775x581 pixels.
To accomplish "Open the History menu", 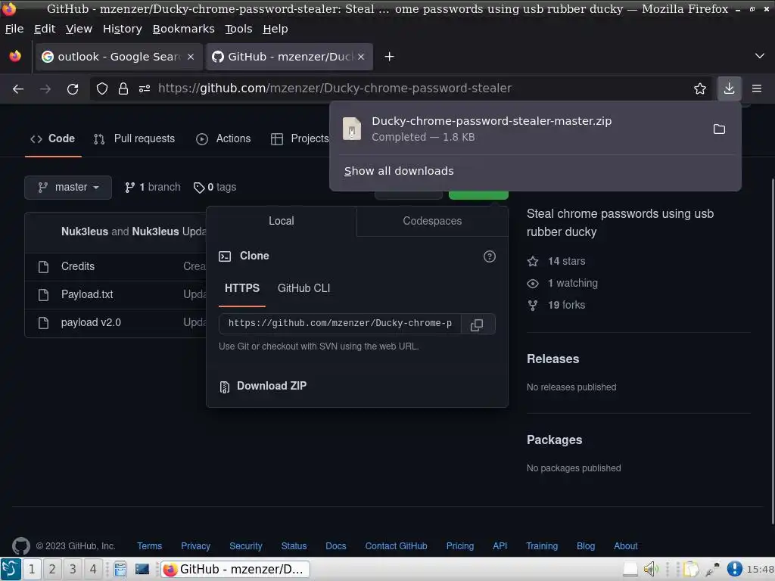I will point(122,30).
